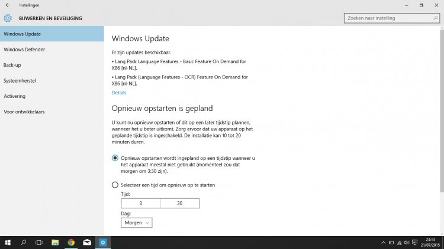Check the battery status icon
This screenshot has height=249, width=444.
coord(391,243)
